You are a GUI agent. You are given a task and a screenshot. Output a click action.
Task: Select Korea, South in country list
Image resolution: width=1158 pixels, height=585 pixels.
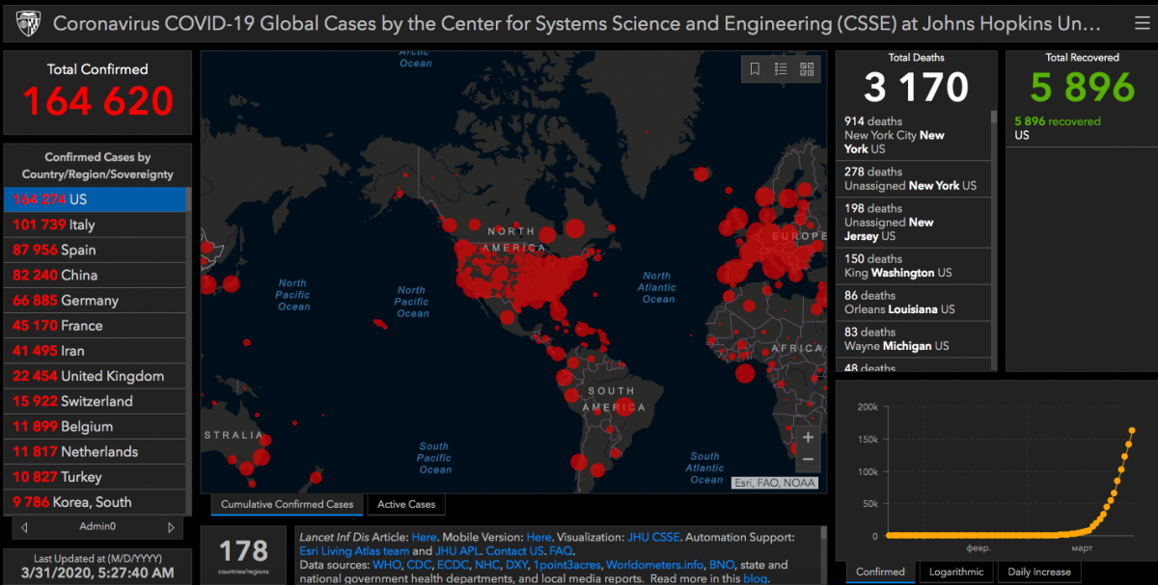tap(95, 502)
